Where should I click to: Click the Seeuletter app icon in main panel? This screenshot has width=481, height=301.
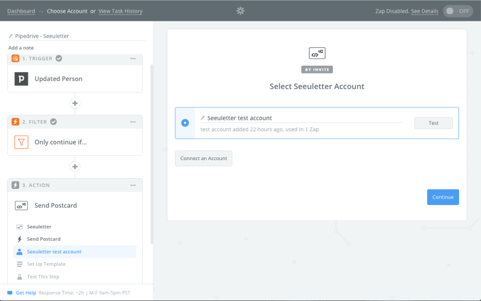tap(317, 53)
